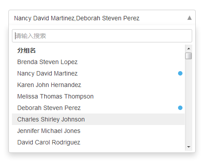Viewport: 205px width, 163px height.
Task: Click the scrollbar up arrow
Action: [x=189, y=49]
